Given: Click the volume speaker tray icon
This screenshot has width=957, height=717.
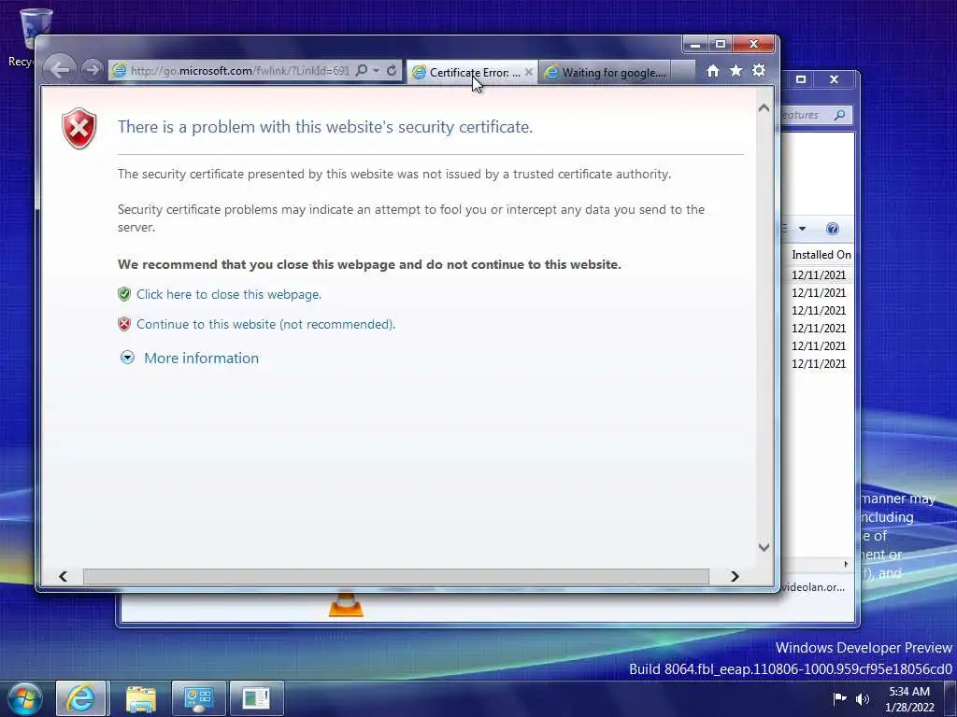Looking at the screenshot, I should [863, 698].
